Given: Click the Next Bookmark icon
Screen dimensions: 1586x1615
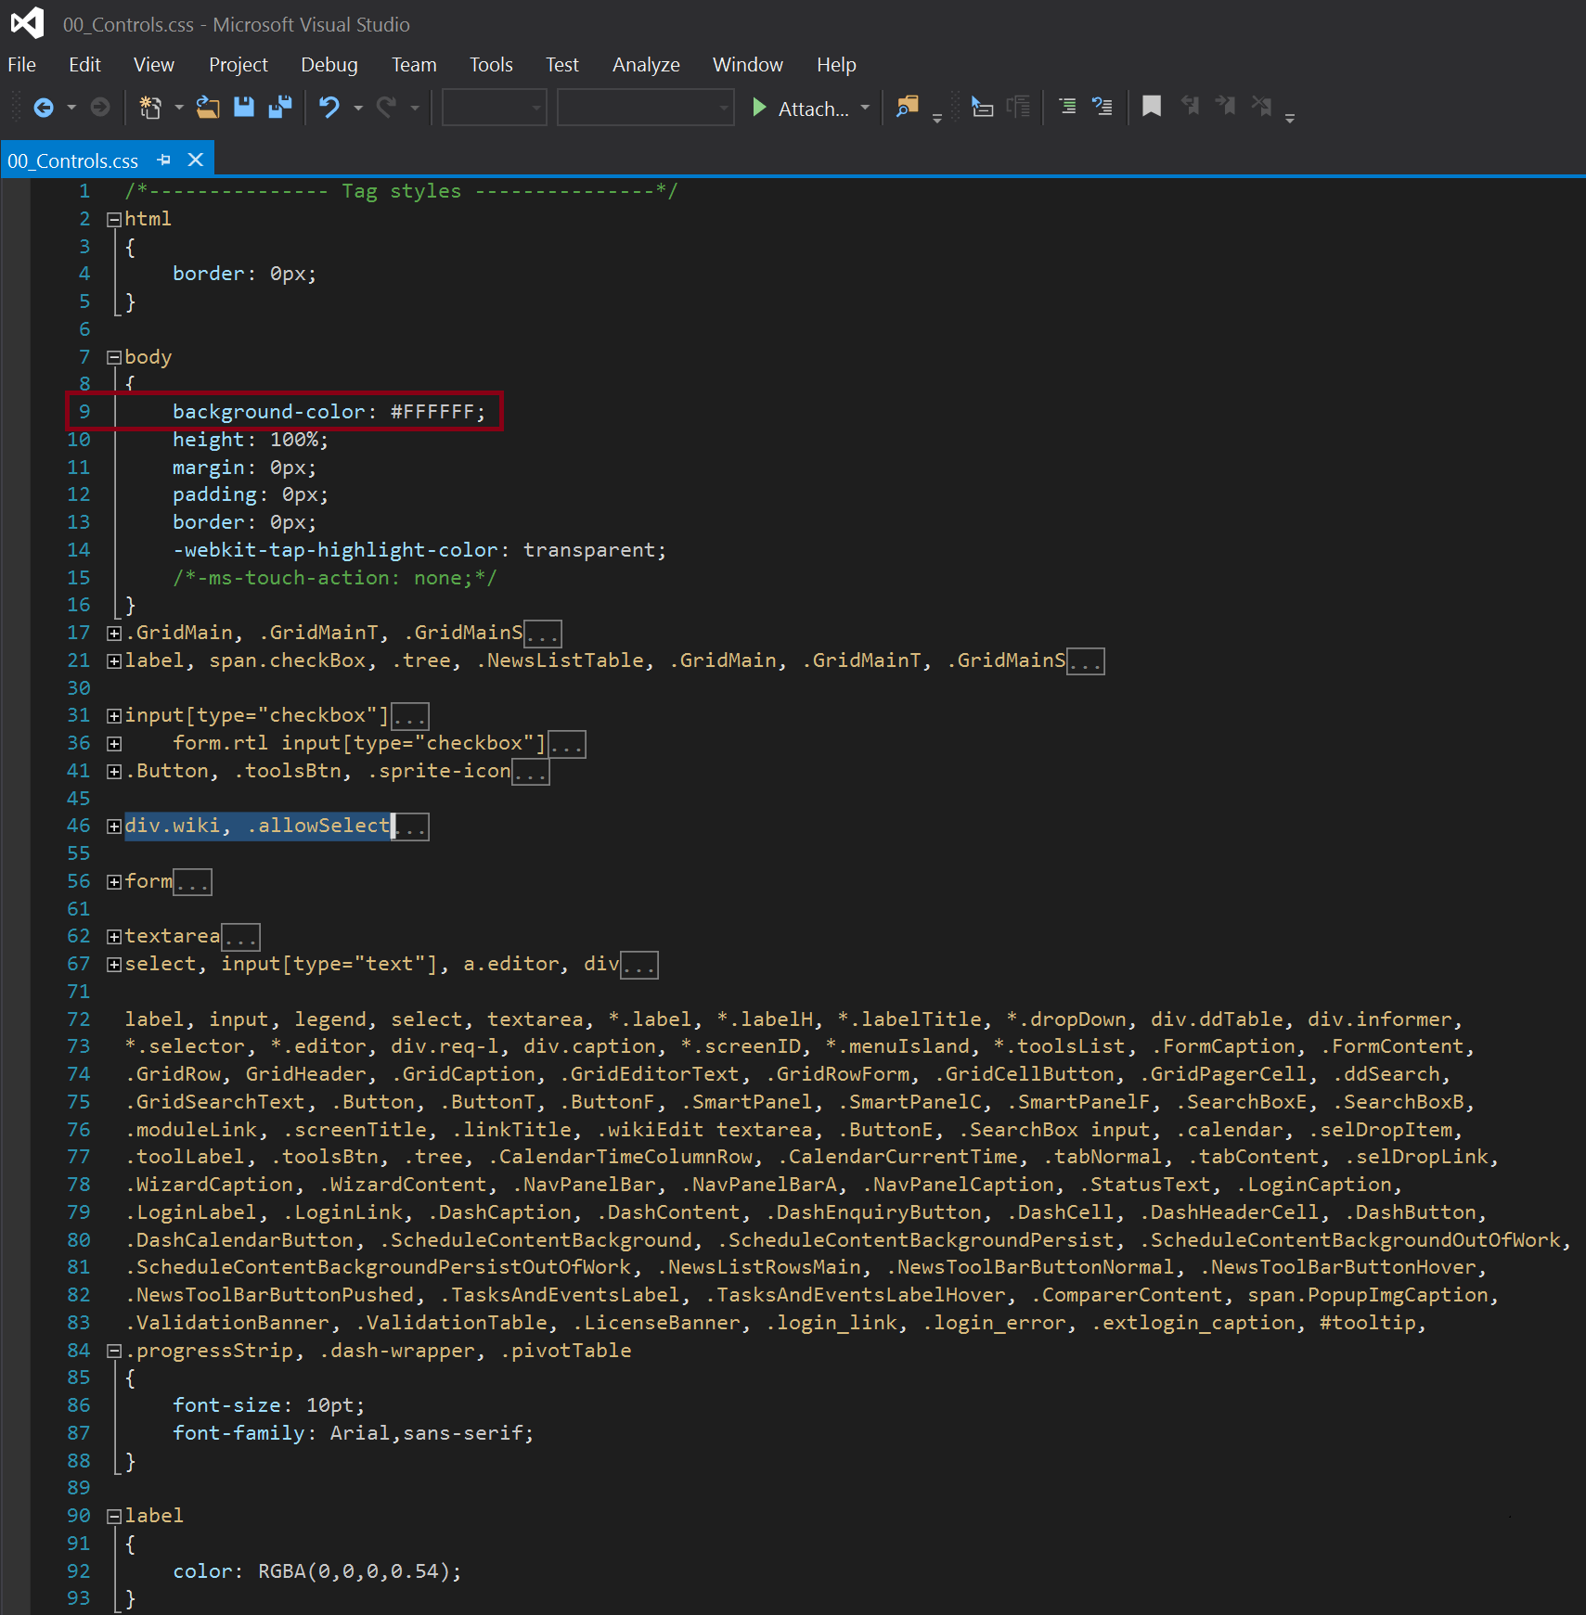Looking at the screenshot, I should [1225, 107].
